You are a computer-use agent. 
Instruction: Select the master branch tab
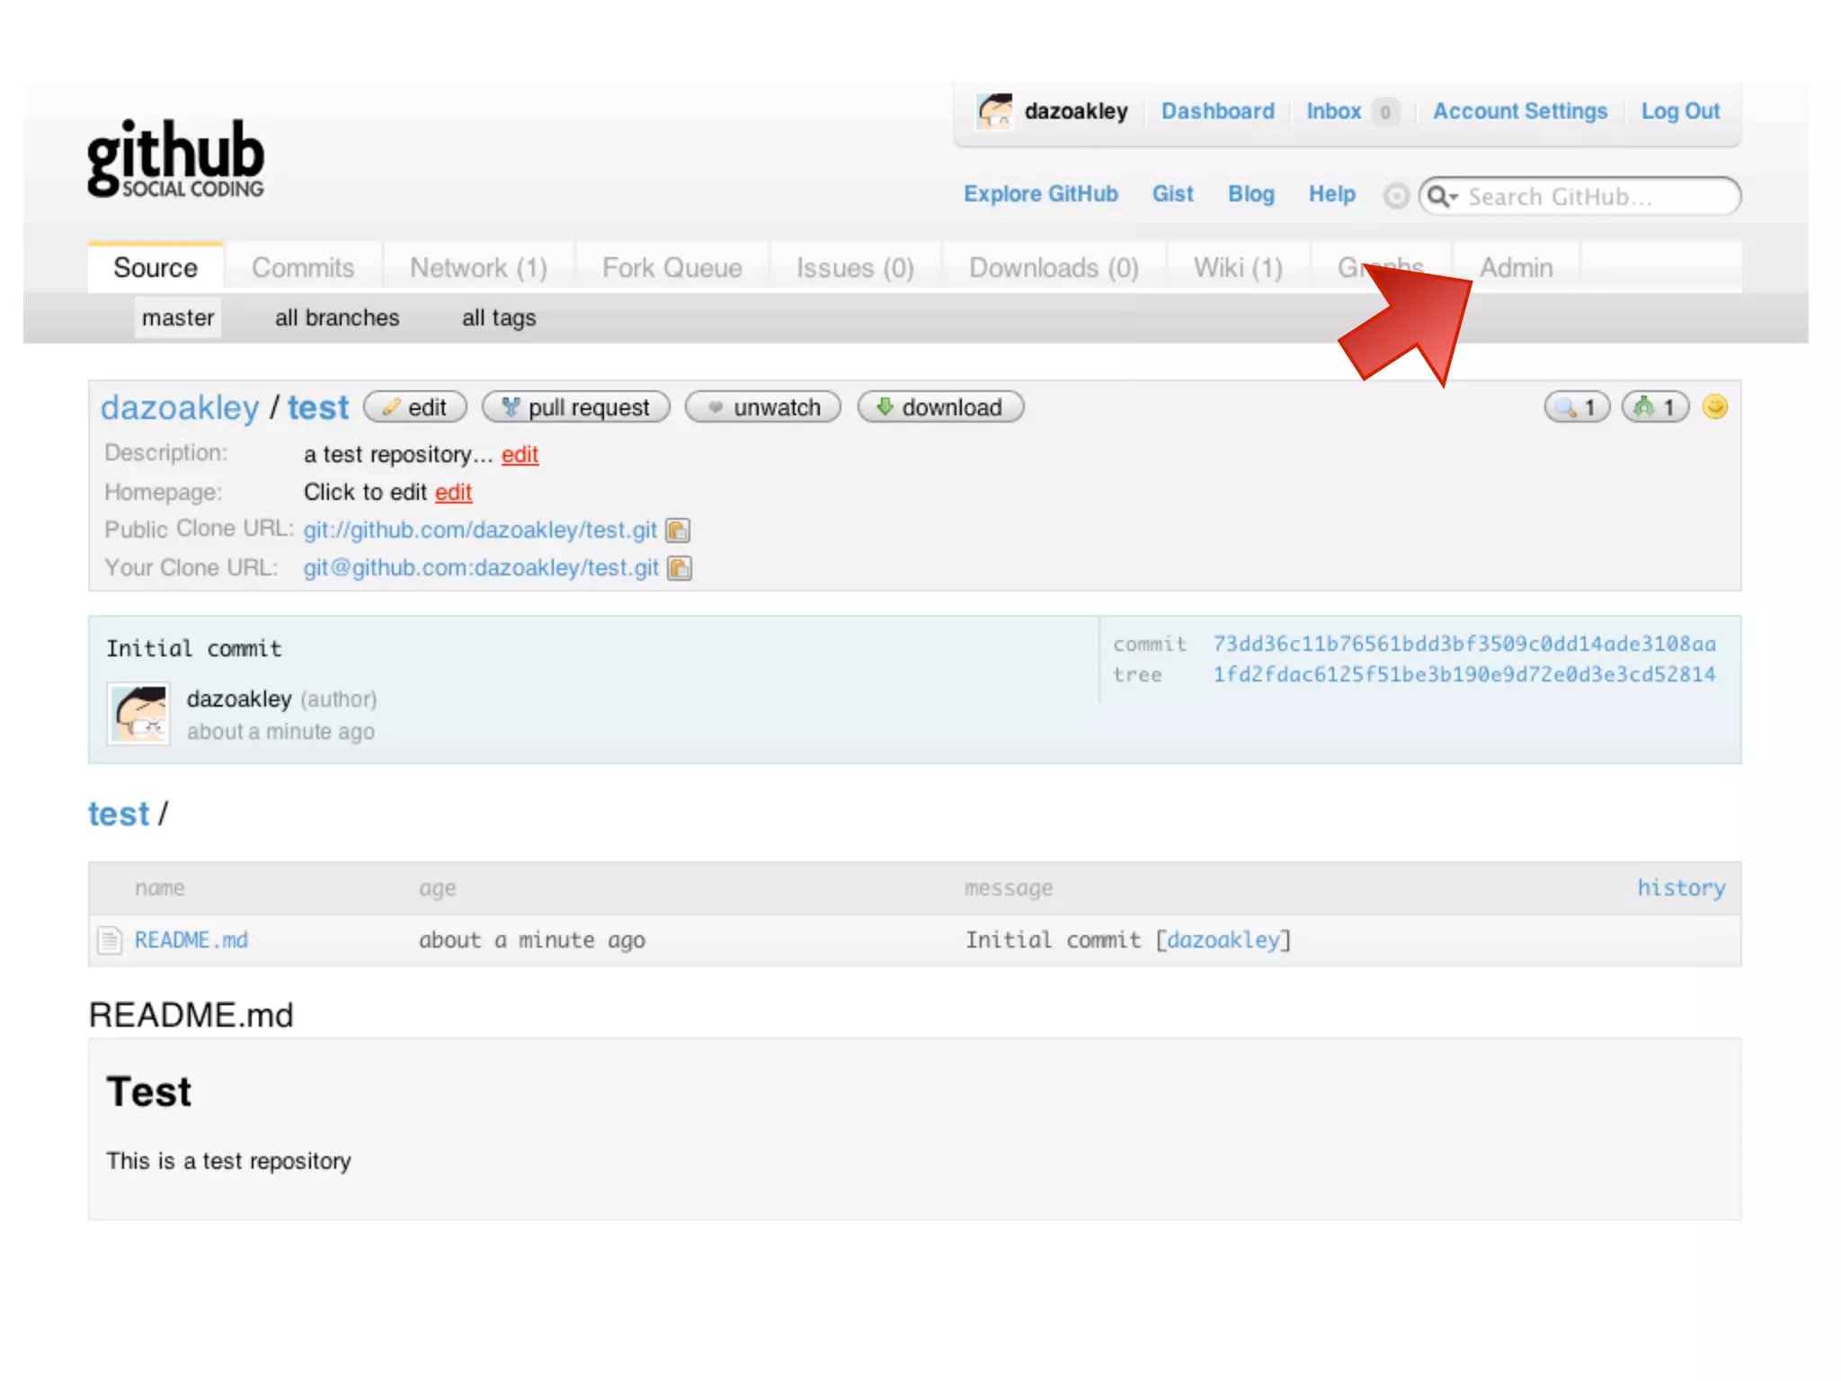pyautogui.click(x=178, y=318)
